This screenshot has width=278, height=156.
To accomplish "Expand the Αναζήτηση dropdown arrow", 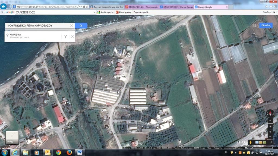I will (x=112, y=12).
